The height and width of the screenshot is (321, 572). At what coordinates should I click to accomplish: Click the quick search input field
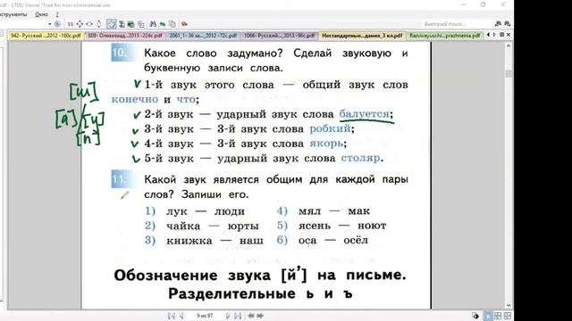pyautogui.click(x=457, y=24)
